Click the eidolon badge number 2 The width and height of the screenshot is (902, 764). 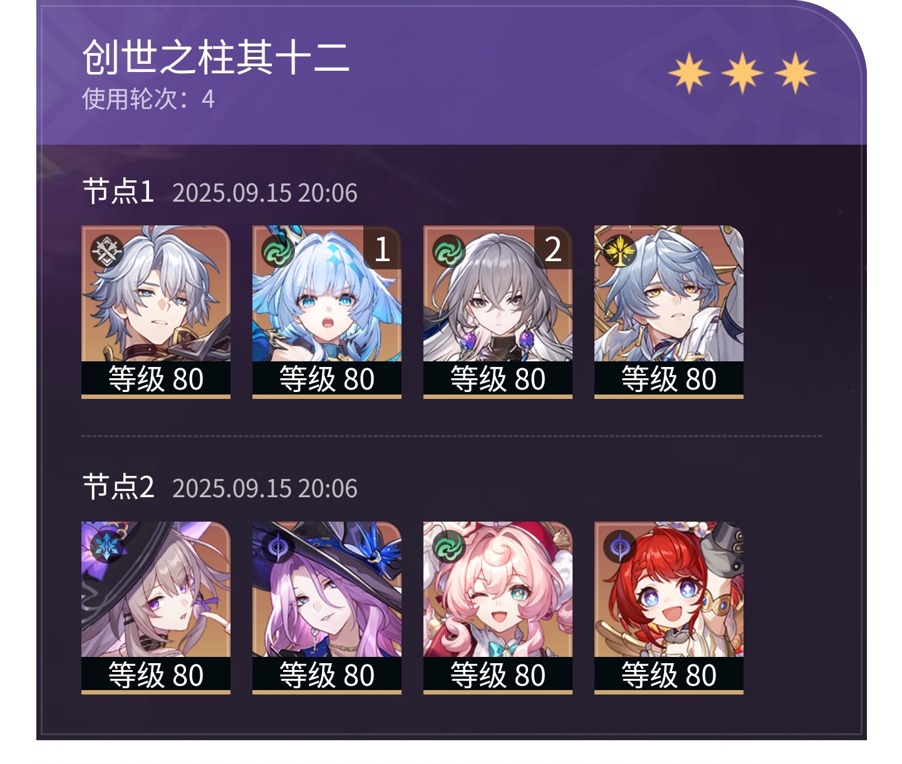(553, 248)
